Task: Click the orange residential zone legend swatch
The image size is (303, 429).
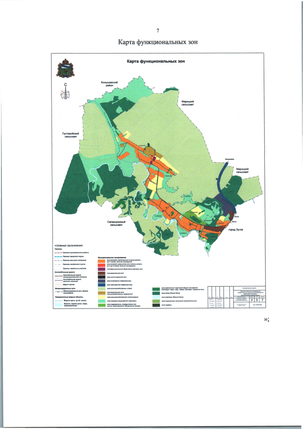Action: click(x=101, y=261)
